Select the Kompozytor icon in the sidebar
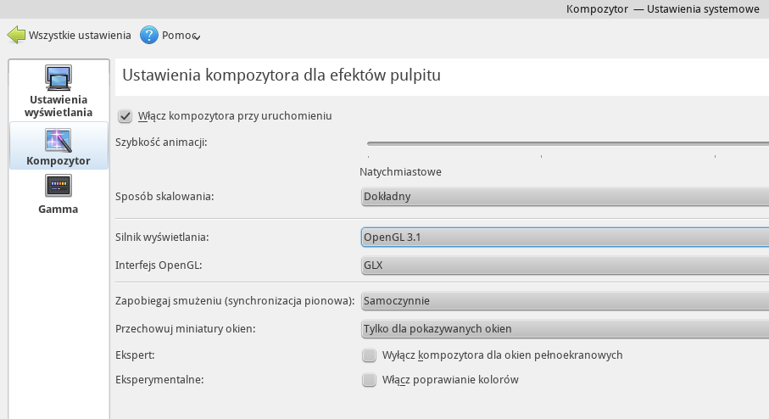769x419 pixels. point(59,139)
